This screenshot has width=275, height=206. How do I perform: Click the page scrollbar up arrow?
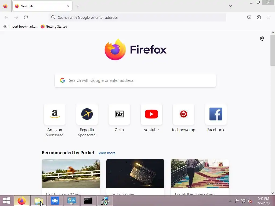coord(273,32)
